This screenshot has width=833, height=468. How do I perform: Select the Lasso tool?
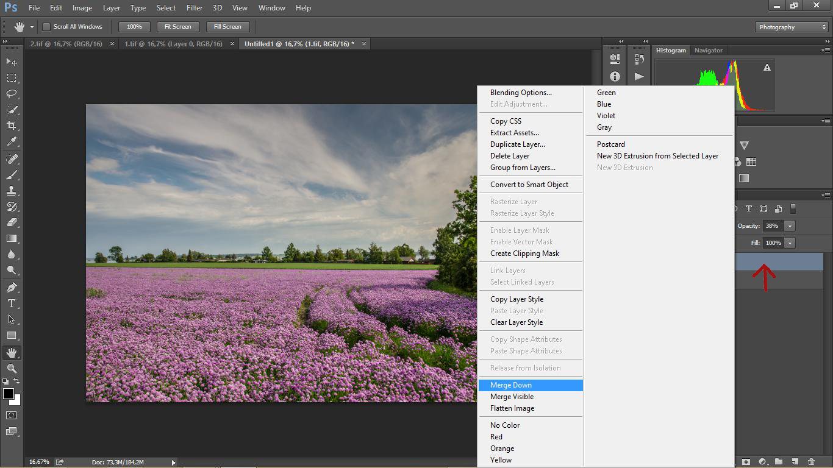(x=12, y=94)
